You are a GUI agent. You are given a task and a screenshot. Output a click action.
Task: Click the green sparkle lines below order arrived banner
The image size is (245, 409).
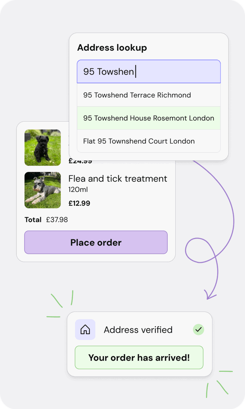coord(219,383)
